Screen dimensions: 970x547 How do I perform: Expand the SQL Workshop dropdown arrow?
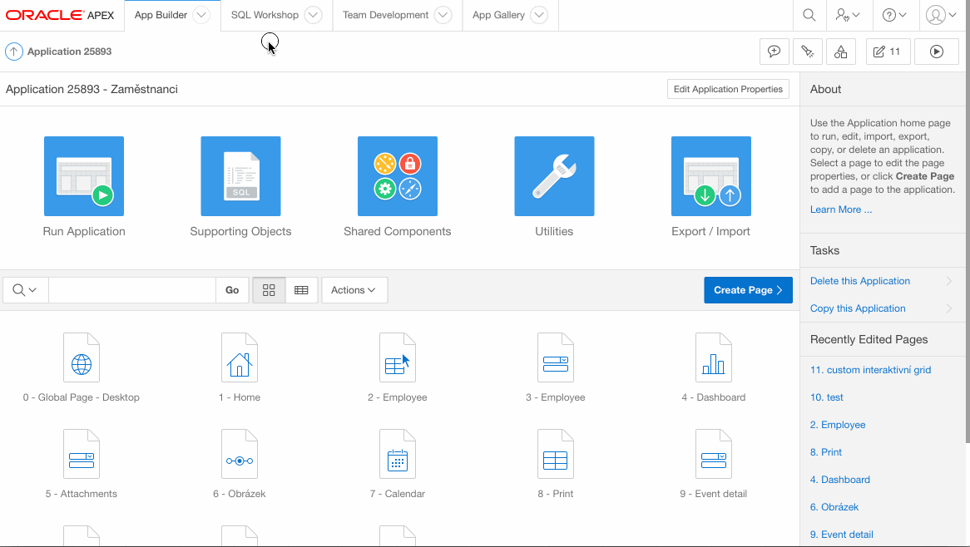coord(313,15)
